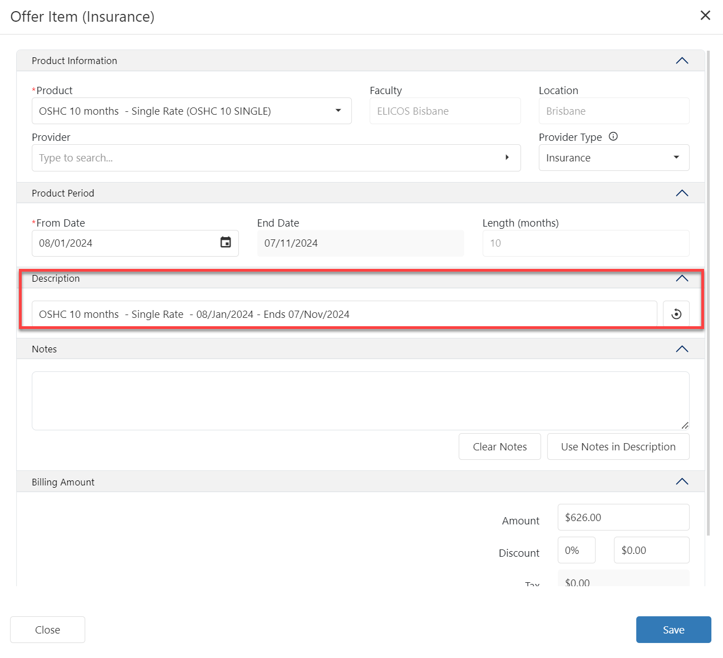Screen dimensions: 723x658
Task: Click the reset description refresh icon
Action: pos(676,314)
